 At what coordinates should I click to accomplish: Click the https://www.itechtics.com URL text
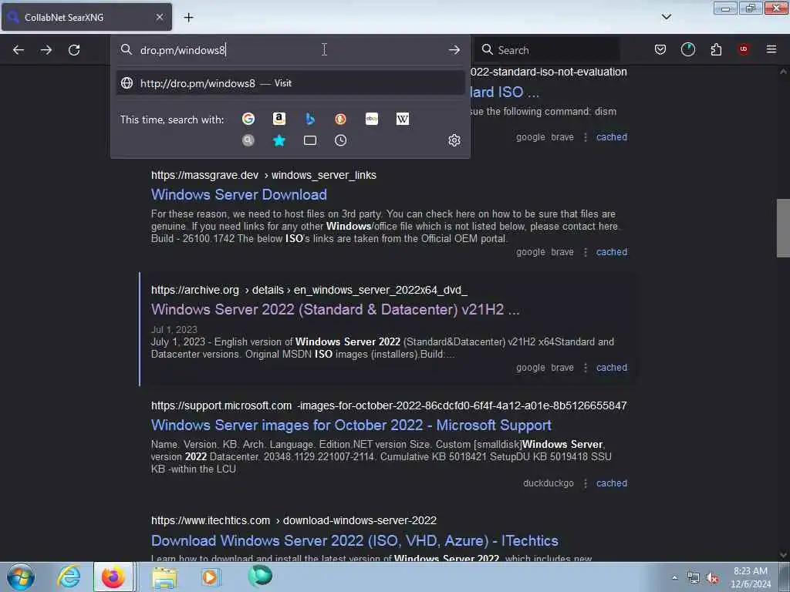pyautogui.click(x=211, y=520)
